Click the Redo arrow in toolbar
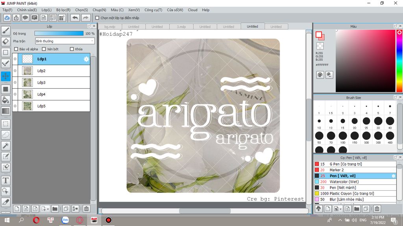 click(x=85, y=18)
